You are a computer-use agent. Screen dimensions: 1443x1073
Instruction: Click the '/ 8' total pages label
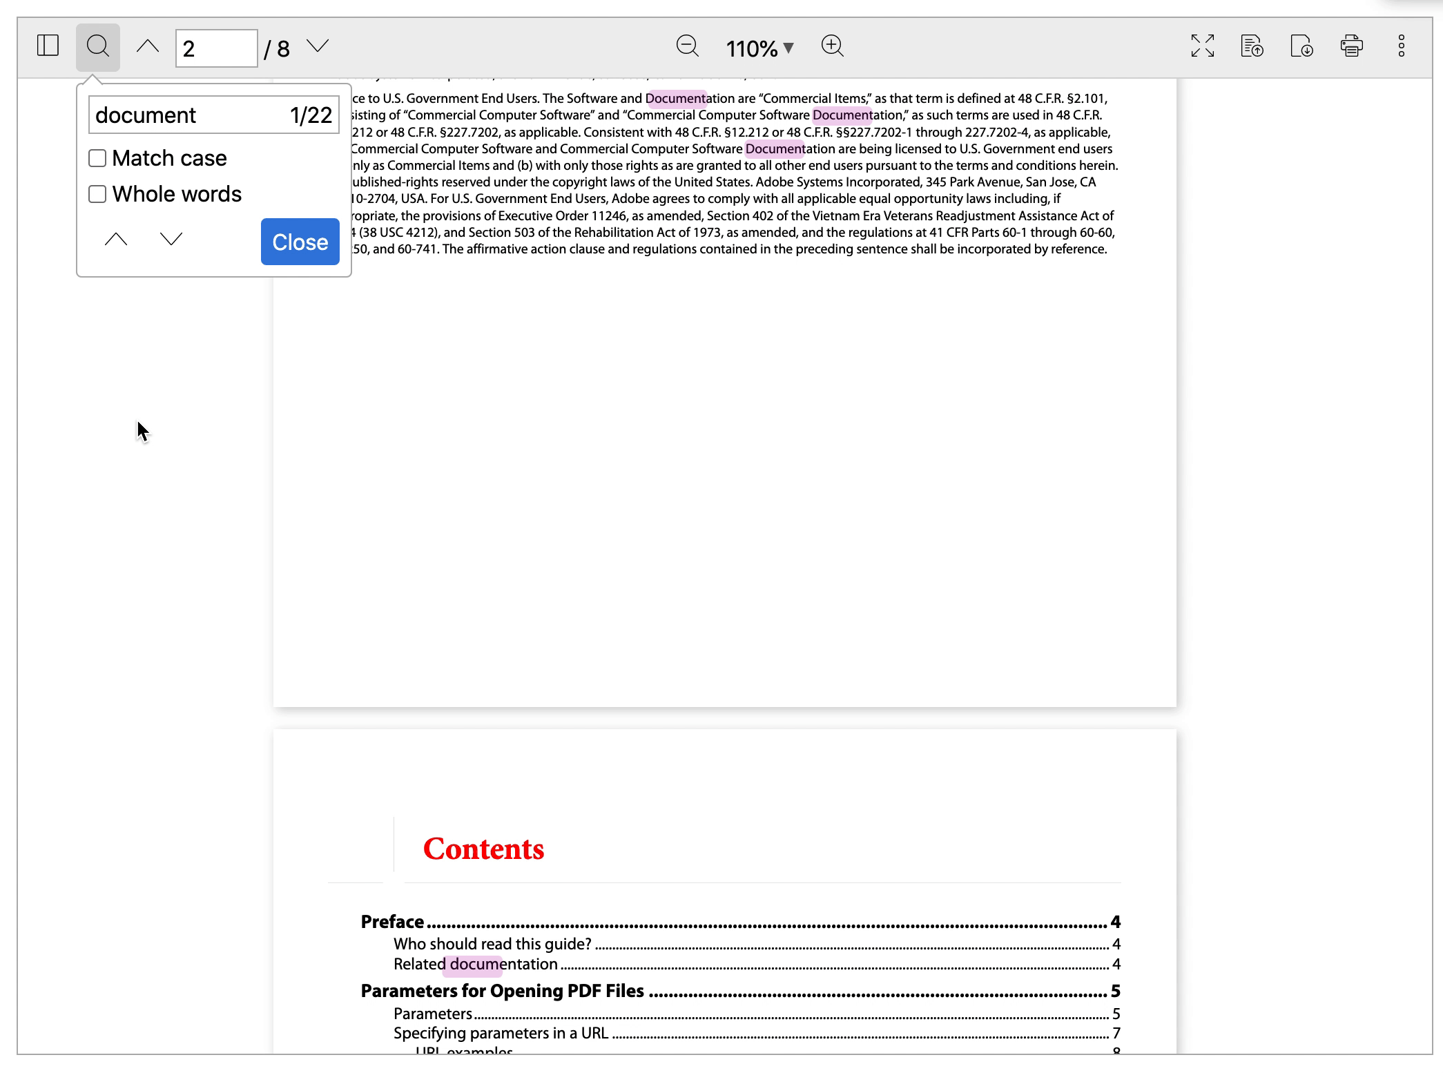coord(277,49)
